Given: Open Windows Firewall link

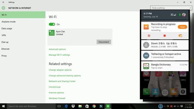Looking at the screenshot, I should click(x=57, y=98).
